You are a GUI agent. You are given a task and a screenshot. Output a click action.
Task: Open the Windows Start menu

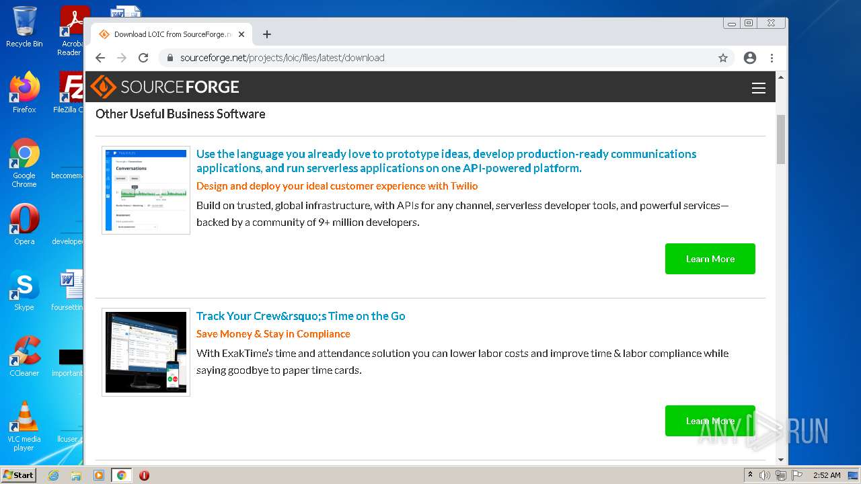click(x=19, y=475)
